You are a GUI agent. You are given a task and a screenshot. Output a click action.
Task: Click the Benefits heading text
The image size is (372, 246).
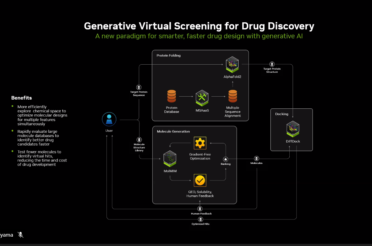tap(21, 98)
